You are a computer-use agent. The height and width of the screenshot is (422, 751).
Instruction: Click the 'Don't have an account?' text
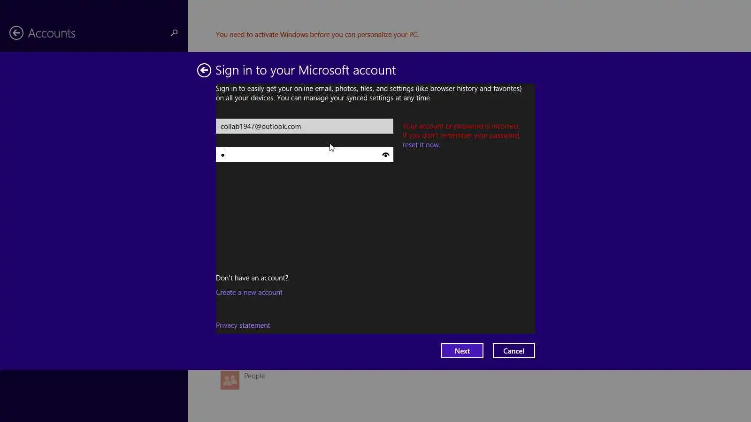(252, 278)
